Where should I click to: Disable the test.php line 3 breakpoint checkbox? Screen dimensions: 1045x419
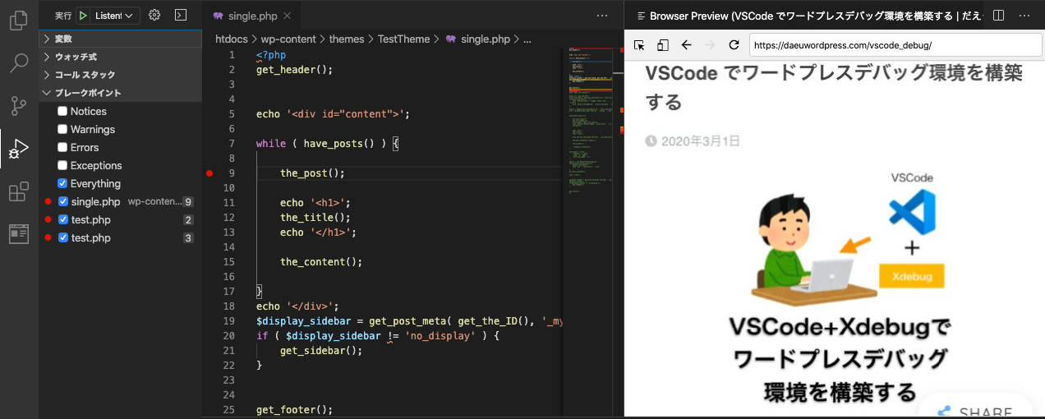pos(62,237)
